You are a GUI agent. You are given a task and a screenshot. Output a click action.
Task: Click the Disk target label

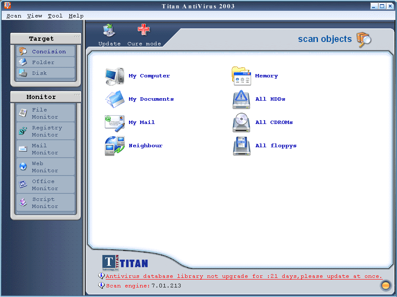(39, 73)
